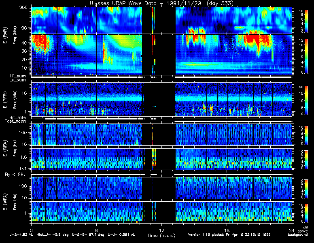Select the "0" hour mark on the time axis
Screen dimensions: 314x243
[31, 230]
